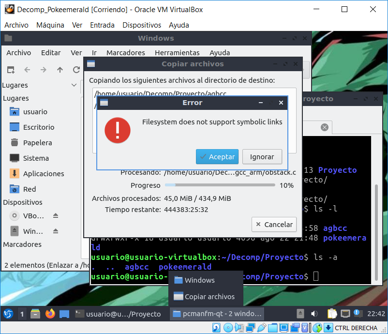Eject the VBo… optical device
The width and height of the screenshot is (388, 334).
point(56,216)
